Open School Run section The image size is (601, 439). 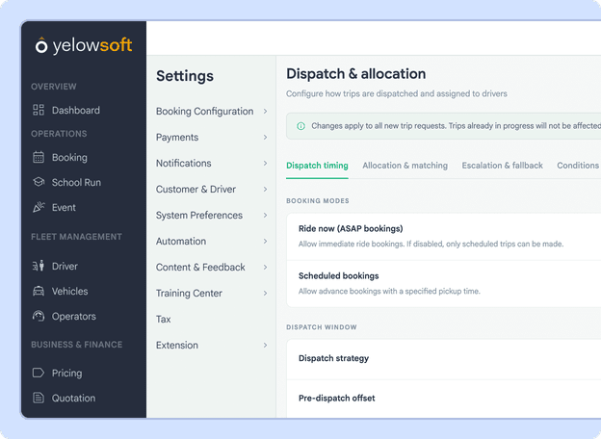[76, 182]
